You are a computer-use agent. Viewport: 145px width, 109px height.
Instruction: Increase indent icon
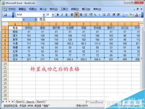[x=118, y=15]
